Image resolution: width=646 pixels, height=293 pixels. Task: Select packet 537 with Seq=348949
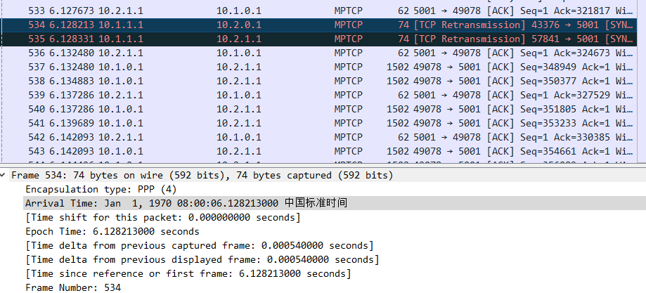pos(319,67)
